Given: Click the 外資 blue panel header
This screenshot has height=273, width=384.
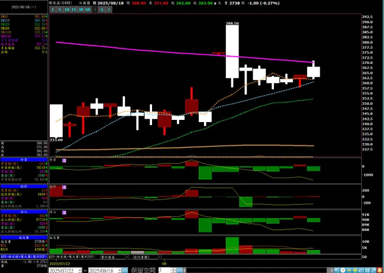Looking at the screenshot, I should coord(24,160).
